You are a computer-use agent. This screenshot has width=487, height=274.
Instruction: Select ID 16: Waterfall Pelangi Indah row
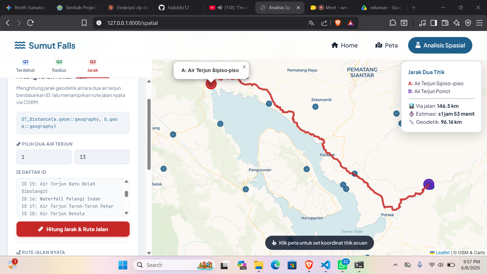click(x=61, y=199)
